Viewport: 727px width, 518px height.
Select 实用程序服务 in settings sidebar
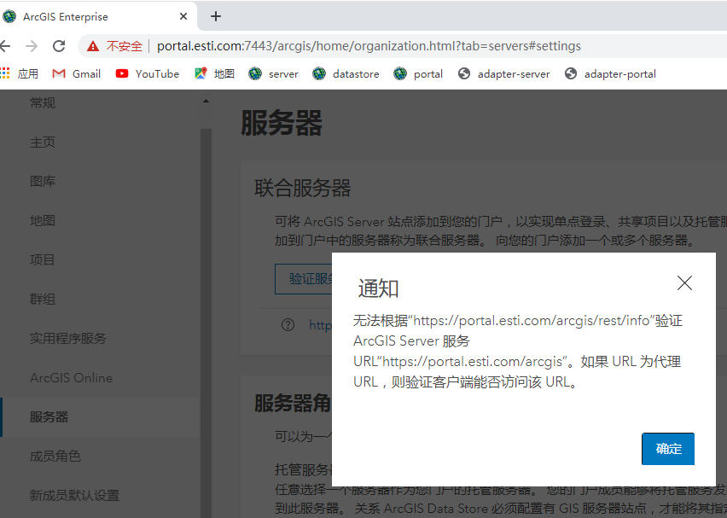(68, 338)
